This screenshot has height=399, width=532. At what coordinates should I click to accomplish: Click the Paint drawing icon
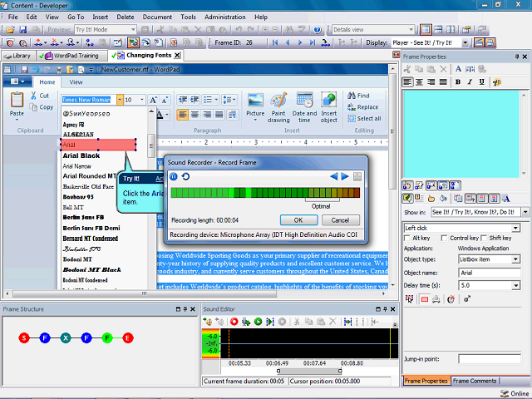[278, 107]
